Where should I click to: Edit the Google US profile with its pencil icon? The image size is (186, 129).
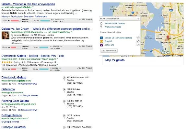(x=138, y=38)
